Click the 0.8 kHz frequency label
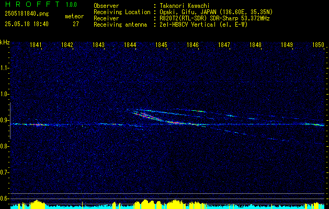The height and width of the screenshot is (209, 329). pos(4,146)
